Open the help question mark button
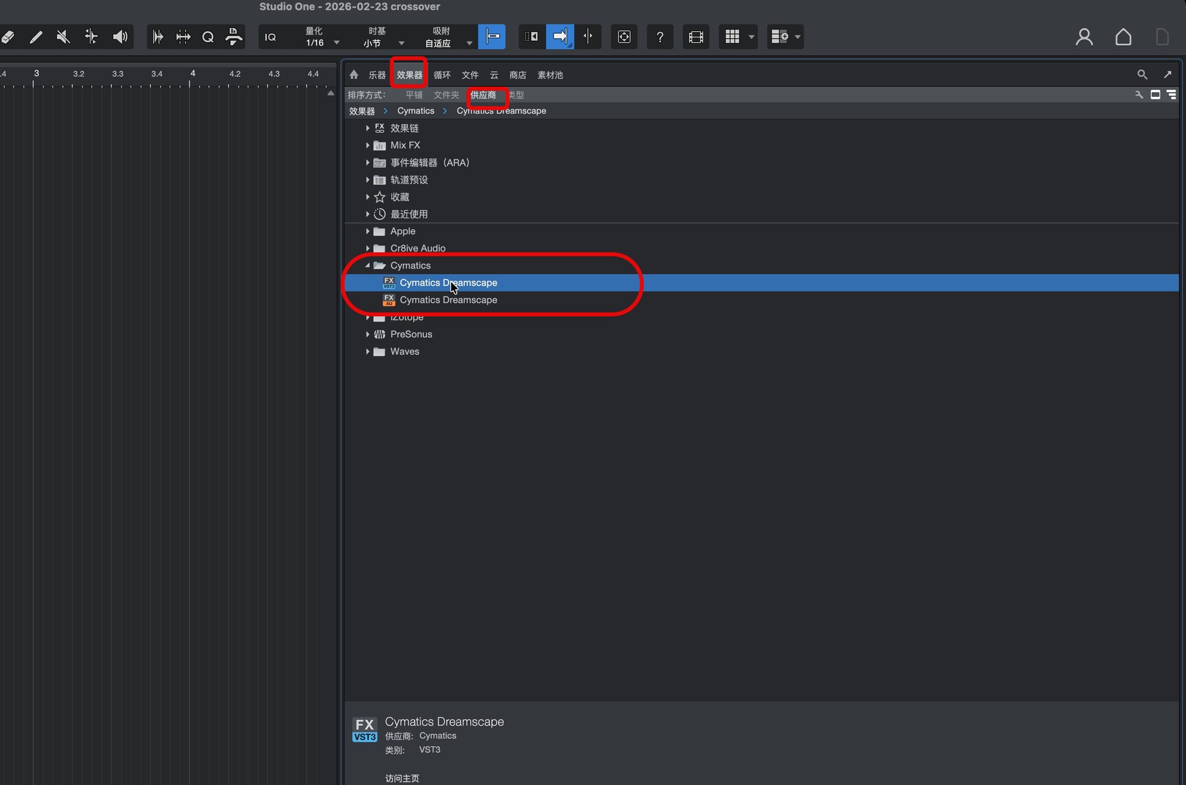The image size is (1186, 785). pos(660,37)
